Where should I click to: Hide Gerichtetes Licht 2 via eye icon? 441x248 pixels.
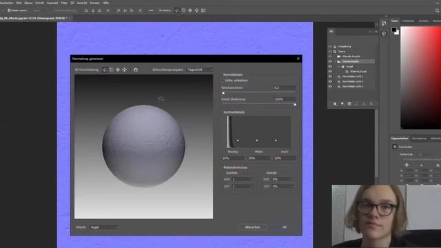click(x=330, y=81)
